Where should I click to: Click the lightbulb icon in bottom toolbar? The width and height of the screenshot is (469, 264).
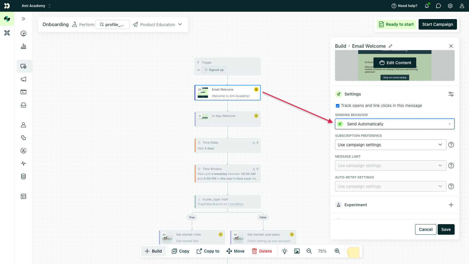click(x=284, y=251)
